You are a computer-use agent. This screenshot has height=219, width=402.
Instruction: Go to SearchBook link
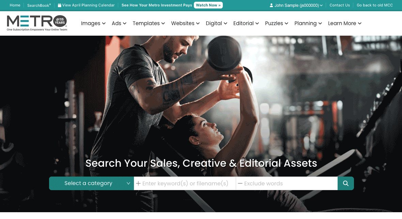tap(39, 5)
